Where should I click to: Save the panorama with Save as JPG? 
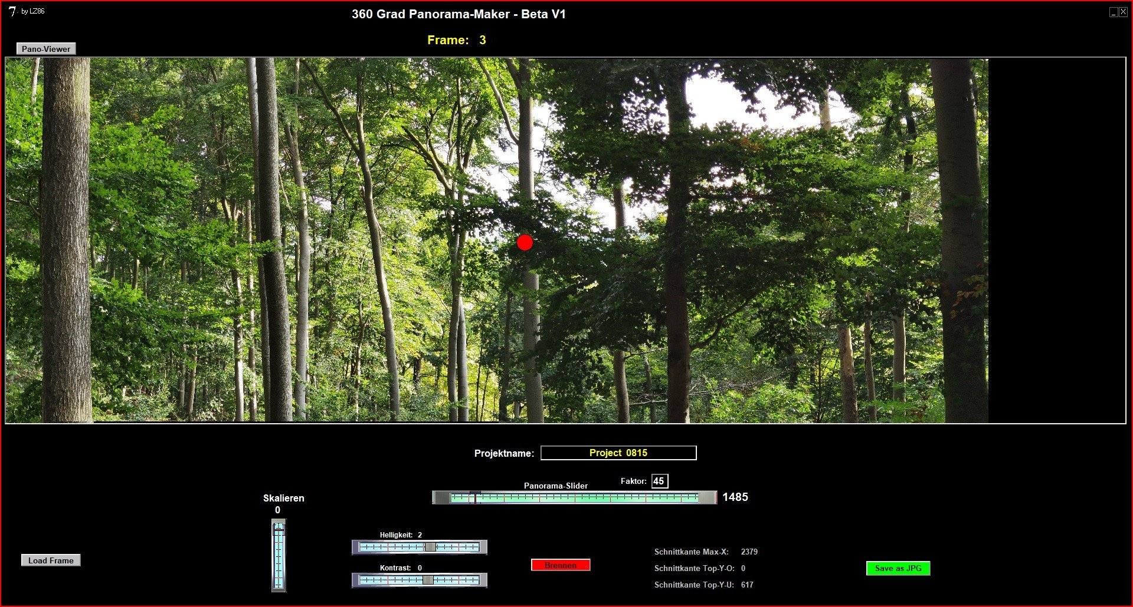[898, 568]
